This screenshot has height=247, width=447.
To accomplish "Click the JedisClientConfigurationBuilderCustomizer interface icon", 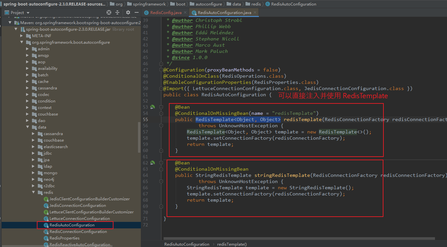I will pyautogui.click(x=46, y=199).
